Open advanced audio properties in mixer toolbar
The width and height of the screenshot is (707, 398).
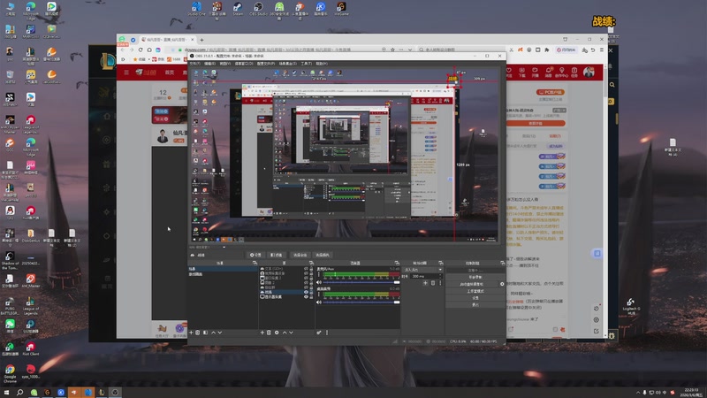coord(319,333)
